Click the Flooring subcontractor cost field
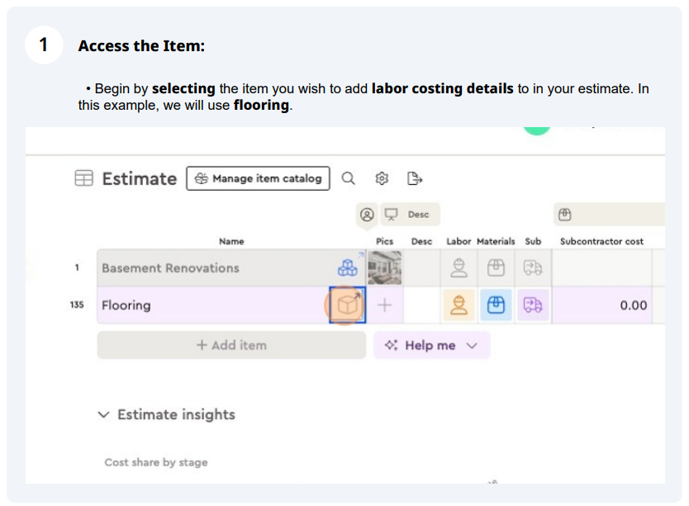This screenshot has height=506, width=689. tap(602, 305)
